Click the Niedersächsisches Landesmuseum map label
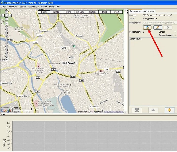This screenshot has width=177, height=152. (x=61, y=85)
